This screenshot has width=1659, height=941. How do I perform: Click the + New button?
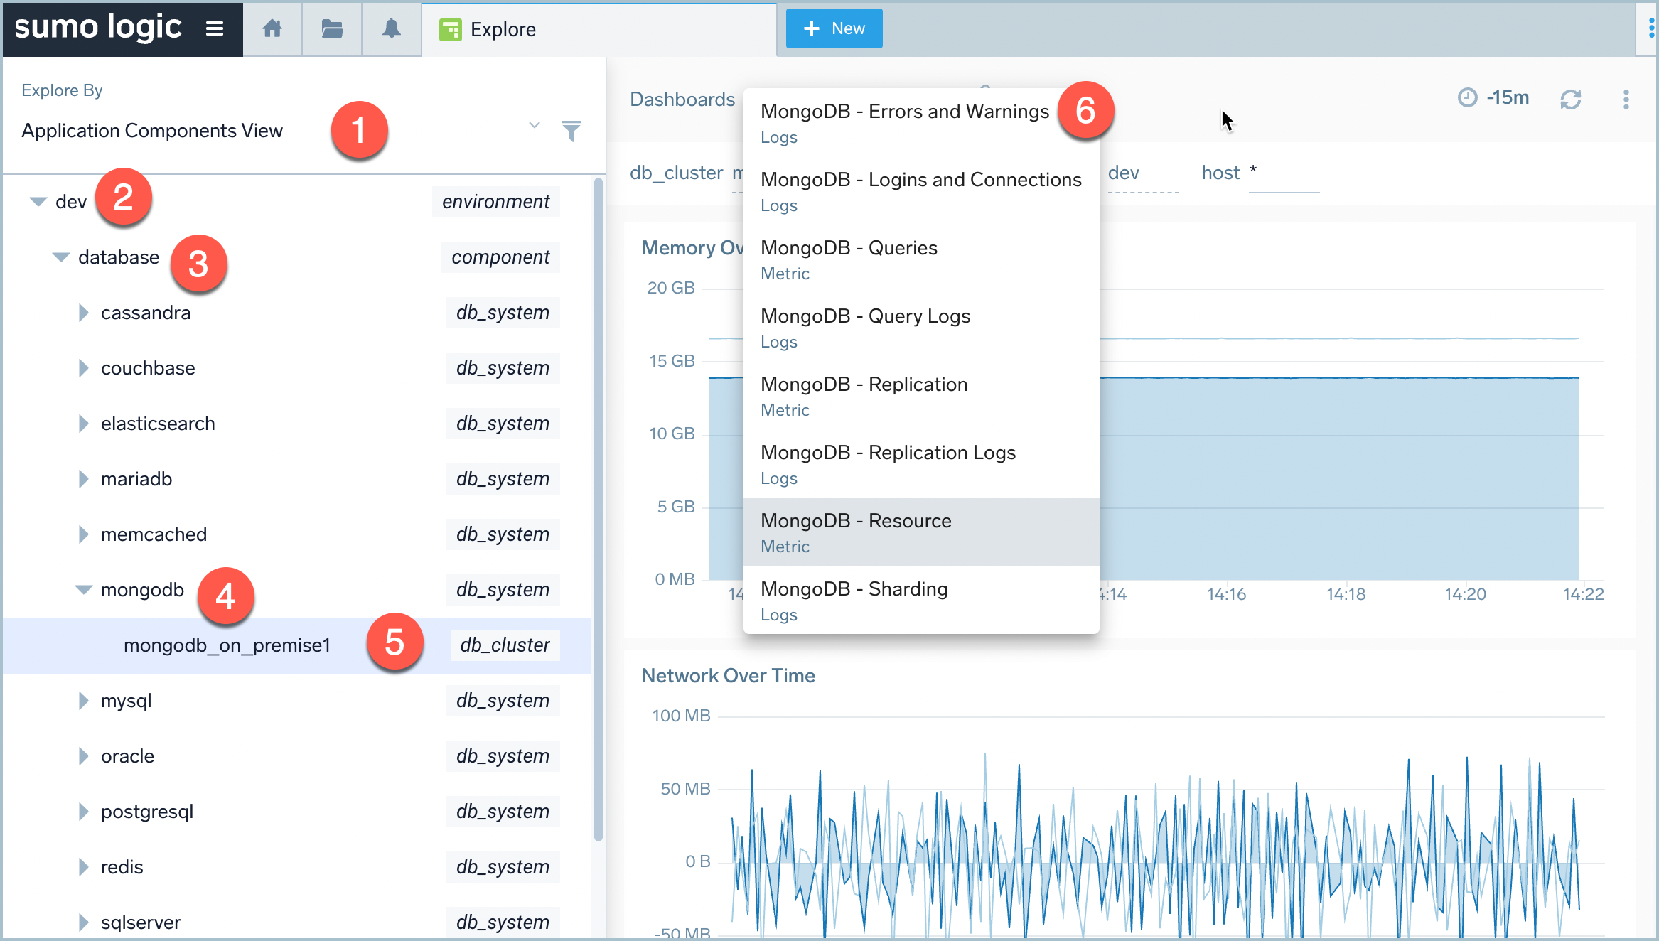[x=834, y=28]
